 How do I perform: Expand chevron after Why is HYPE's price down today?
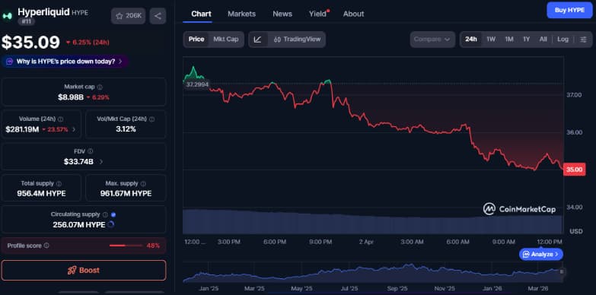pos(120,62)
